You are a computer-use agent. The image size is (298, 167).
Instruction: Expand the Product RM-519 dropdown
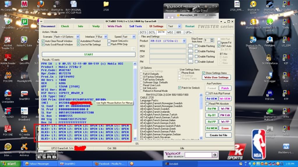pyautogui.click(x=184, y=41)
